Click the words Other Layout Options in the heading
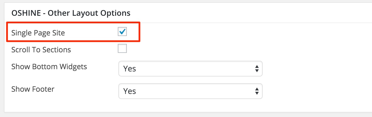 tap(89, 13)
